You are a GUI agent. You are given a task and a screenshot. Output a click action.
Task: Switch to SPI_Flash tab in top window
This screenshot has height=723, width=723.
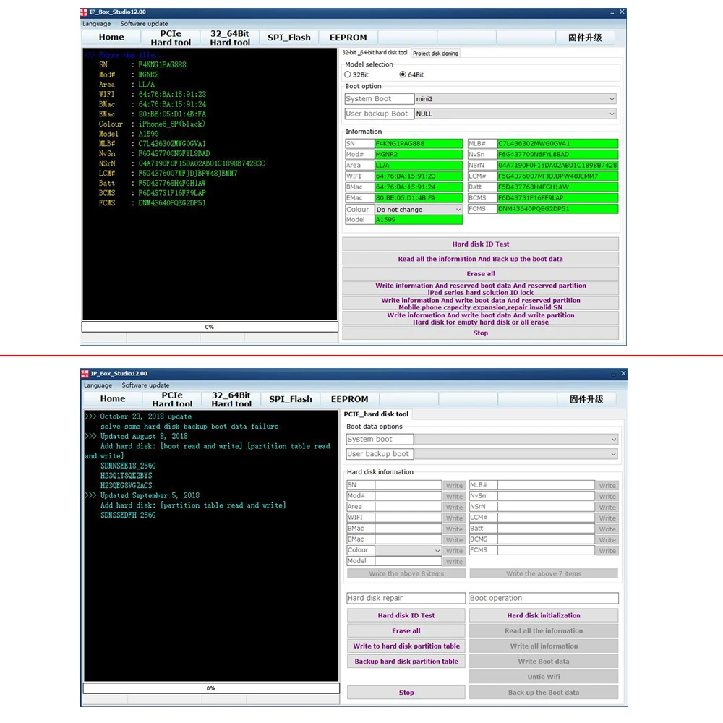click(x=289, y=38)
